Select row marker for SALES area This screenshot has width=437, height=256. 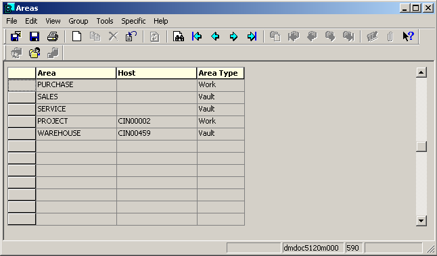pyautogui.click(x=22, y=97)
